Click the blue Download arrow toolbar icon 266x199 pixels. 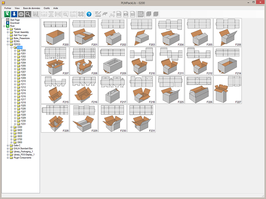tap(14, 14)
